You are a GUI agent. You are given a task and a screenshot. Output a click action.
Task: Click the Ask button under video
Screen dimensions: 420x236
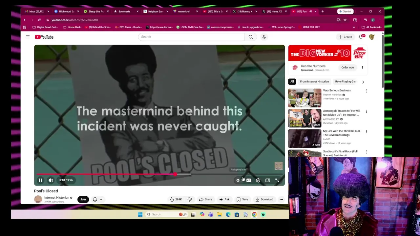pyautogui.click(x=224, y=199)
